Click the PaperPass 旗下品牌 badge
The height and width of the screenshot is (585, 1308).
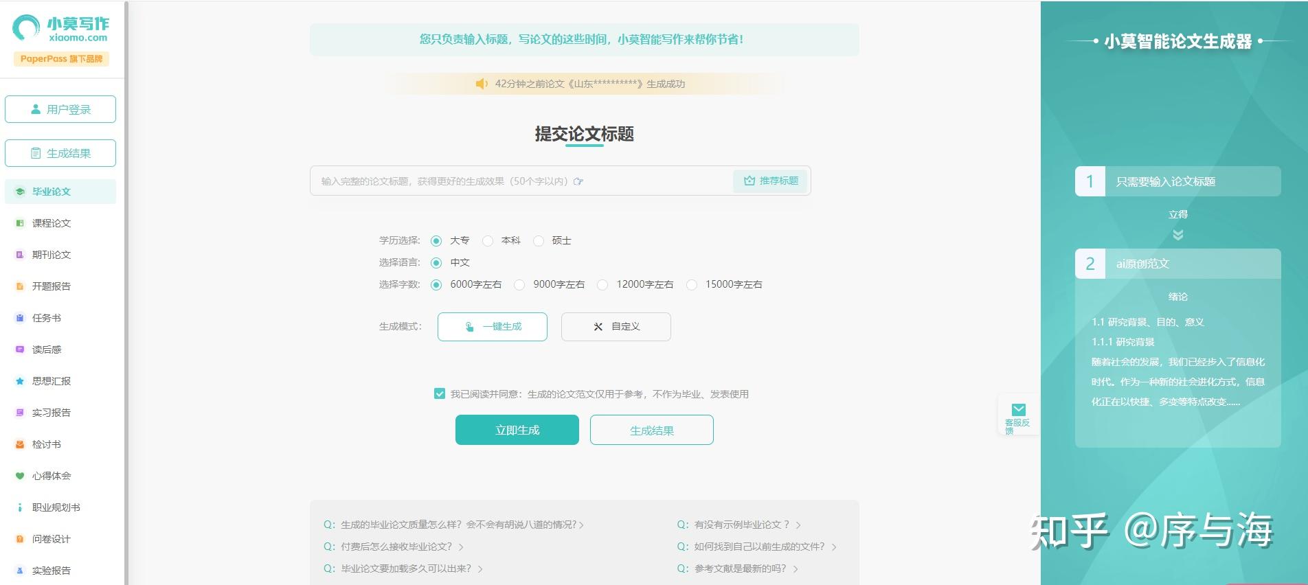click(61, 59)
